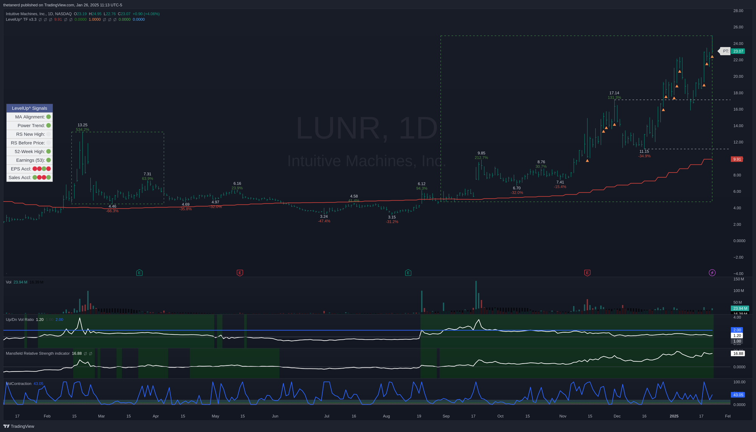Image resolution: width=756 pixels, height=432 pixels.
Task: Click the 7.31 pivot high label
Action: (147, 174)
